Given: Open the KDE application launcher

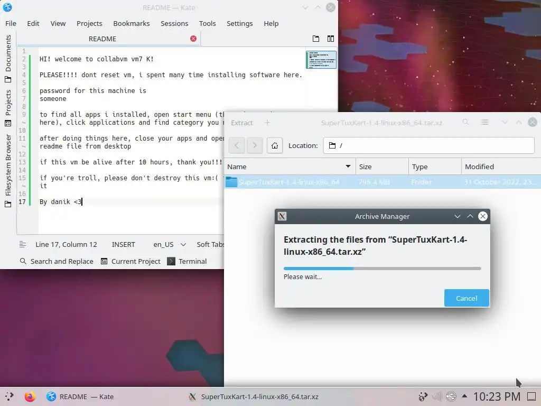Looking at the screenshot, I should coord(10,396).
